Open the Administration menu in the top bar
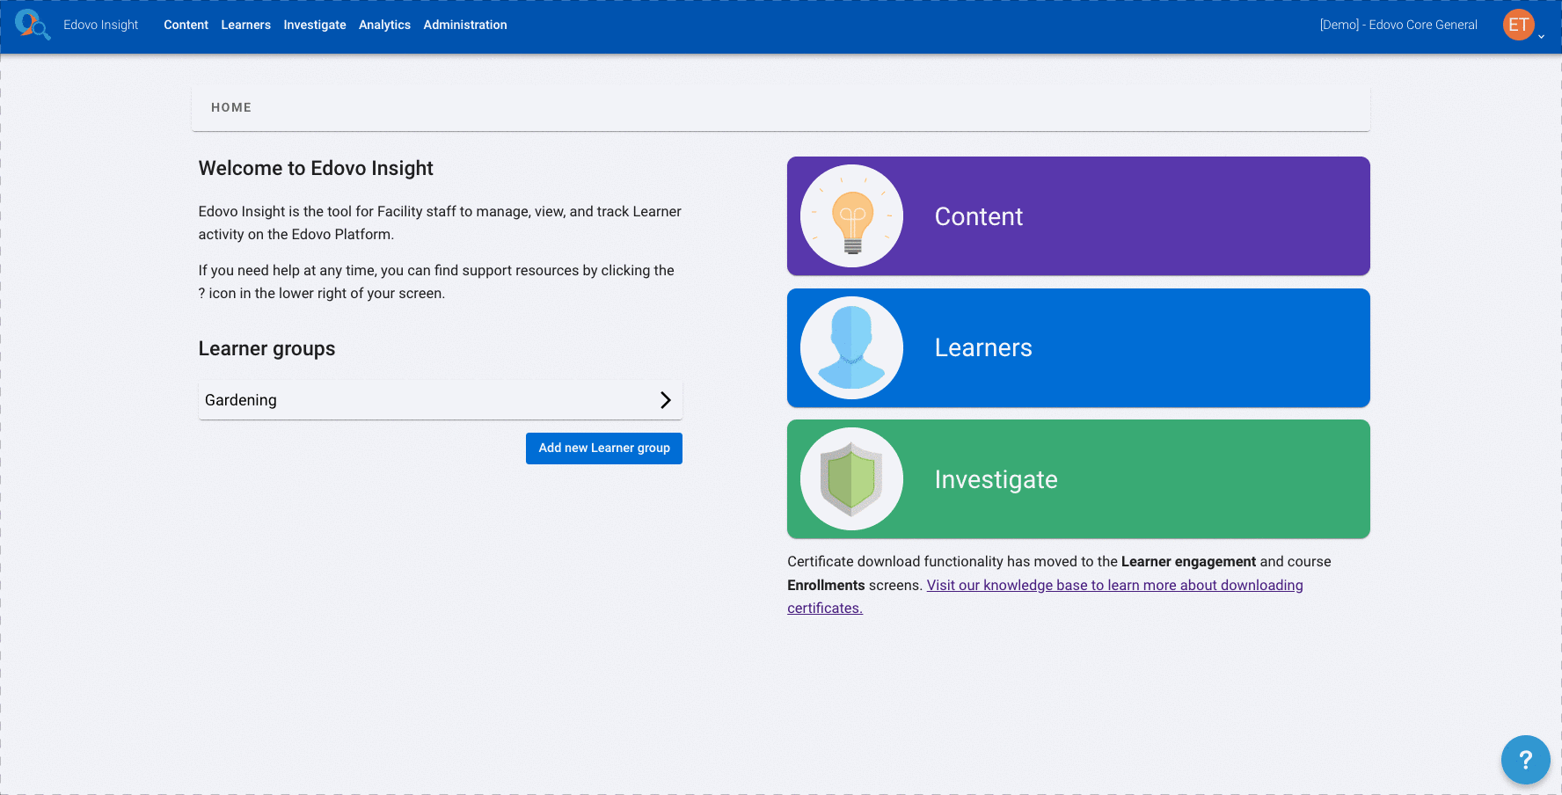This screenshot has width=1562, height=795. point(465,25)
